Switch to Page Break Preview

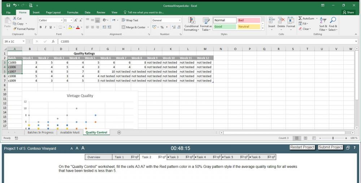(314, 138)
